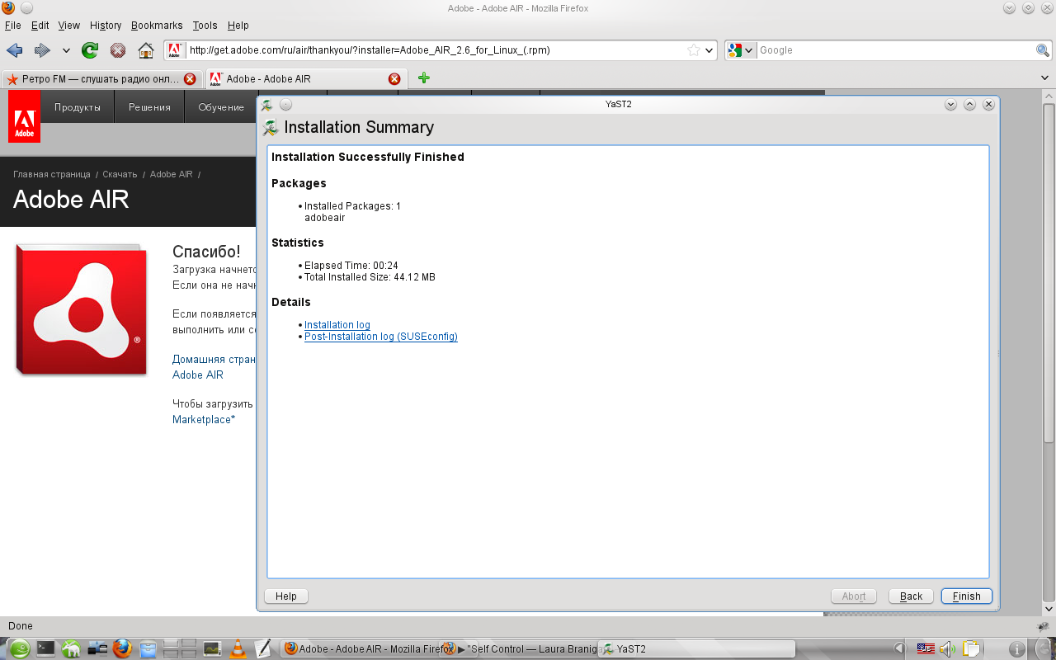1056x660 pixels.
Task: Open the text editor pencil icon
Action: (263, 649)
